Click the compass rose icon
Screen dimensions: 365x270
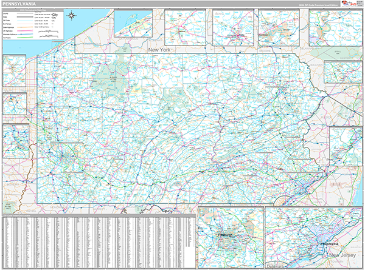[x=72, y=16]
